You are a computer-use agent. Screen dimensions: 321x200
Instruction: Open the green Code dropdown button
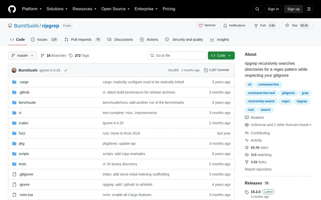click(221, 55)
